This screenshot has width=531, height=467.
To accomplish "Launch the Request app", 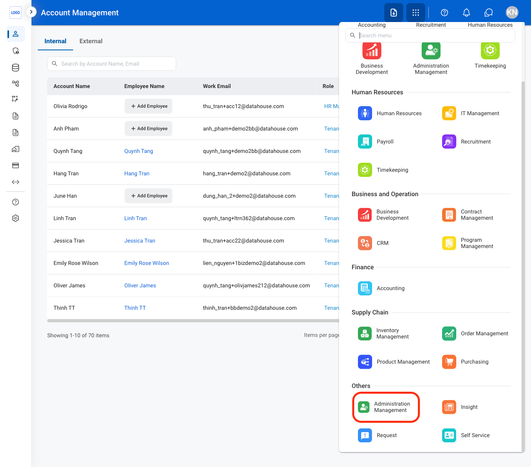I will click(x=377, y=435).
